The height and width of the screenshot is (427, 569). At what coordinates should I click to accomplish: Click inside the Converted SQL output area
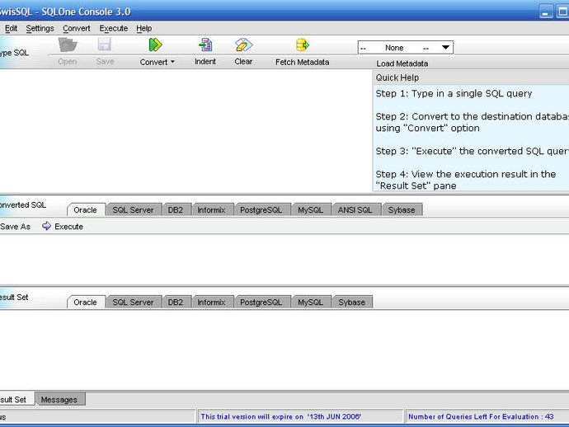pos(284,260)
